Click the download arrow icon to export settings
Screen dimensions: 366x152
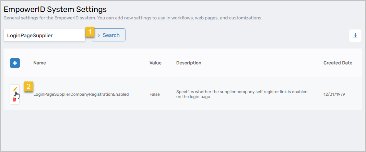point(355,36)
